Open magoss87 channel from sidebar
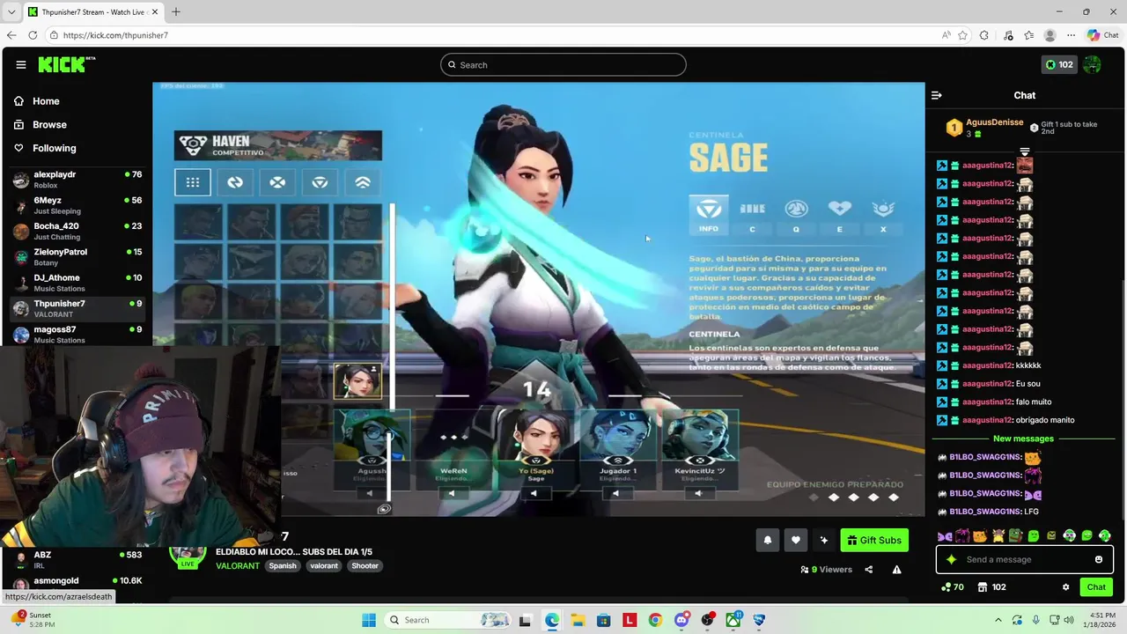Viewport: 1127px width, 634px height. pos(77,335)
